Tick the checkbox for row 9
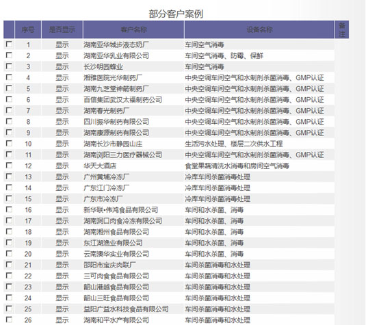Image resolution: width=379 pixels, height=325 pixels. click(x=9, y=132)
